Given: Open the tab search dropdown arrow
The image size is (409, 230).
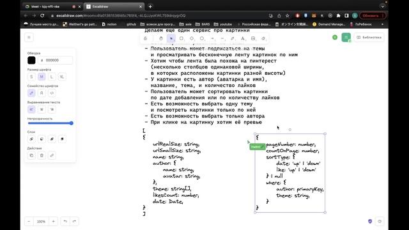Looking at the screenshot, I should 382,6.
